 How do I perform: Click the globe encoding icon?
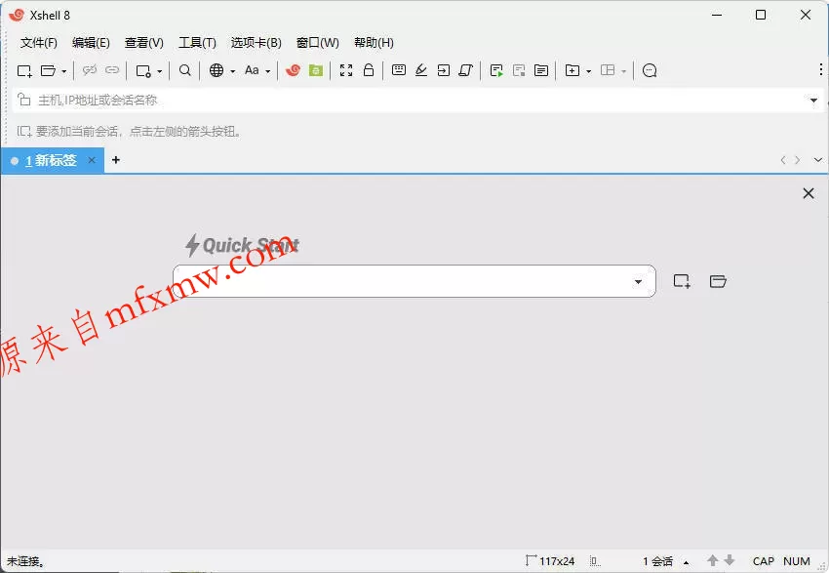tap(217, 70)
